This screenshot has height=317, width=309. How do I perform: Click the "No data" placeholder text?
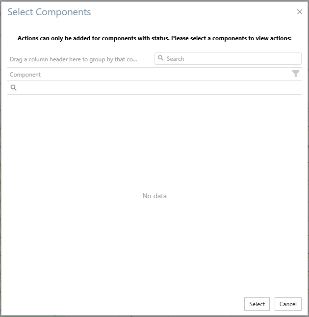tap(154, 196)
